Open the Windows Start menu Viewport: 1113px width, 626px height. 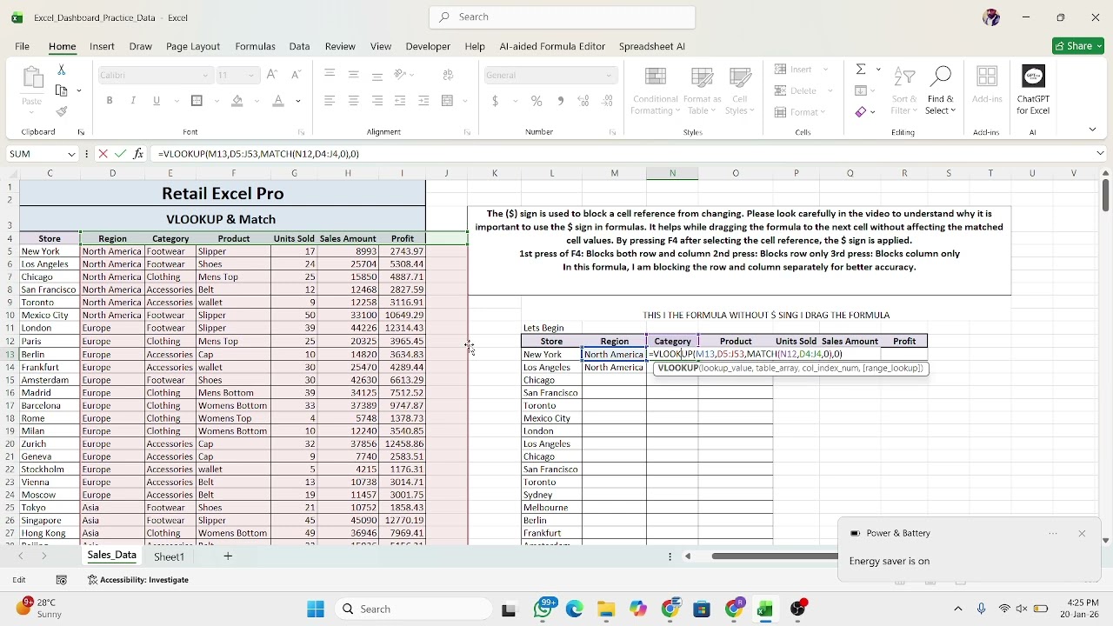[315, 609]
